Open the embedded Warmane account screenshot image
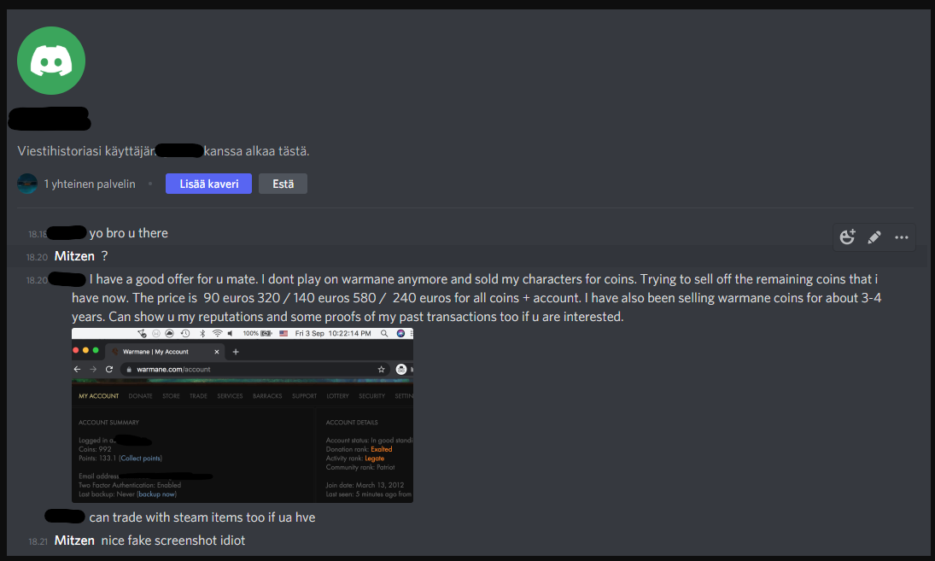The width and height of the screenshot is (935, 561). [243, 416]
